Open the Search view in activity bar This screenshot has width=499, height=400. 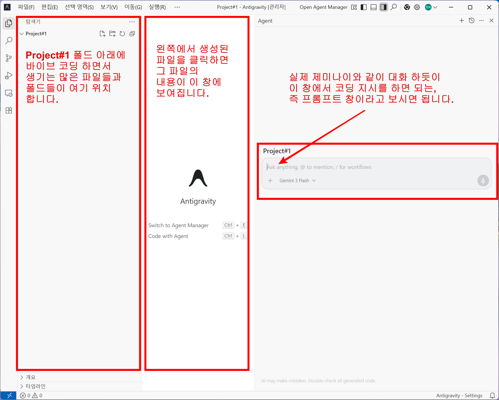(9, 41)
